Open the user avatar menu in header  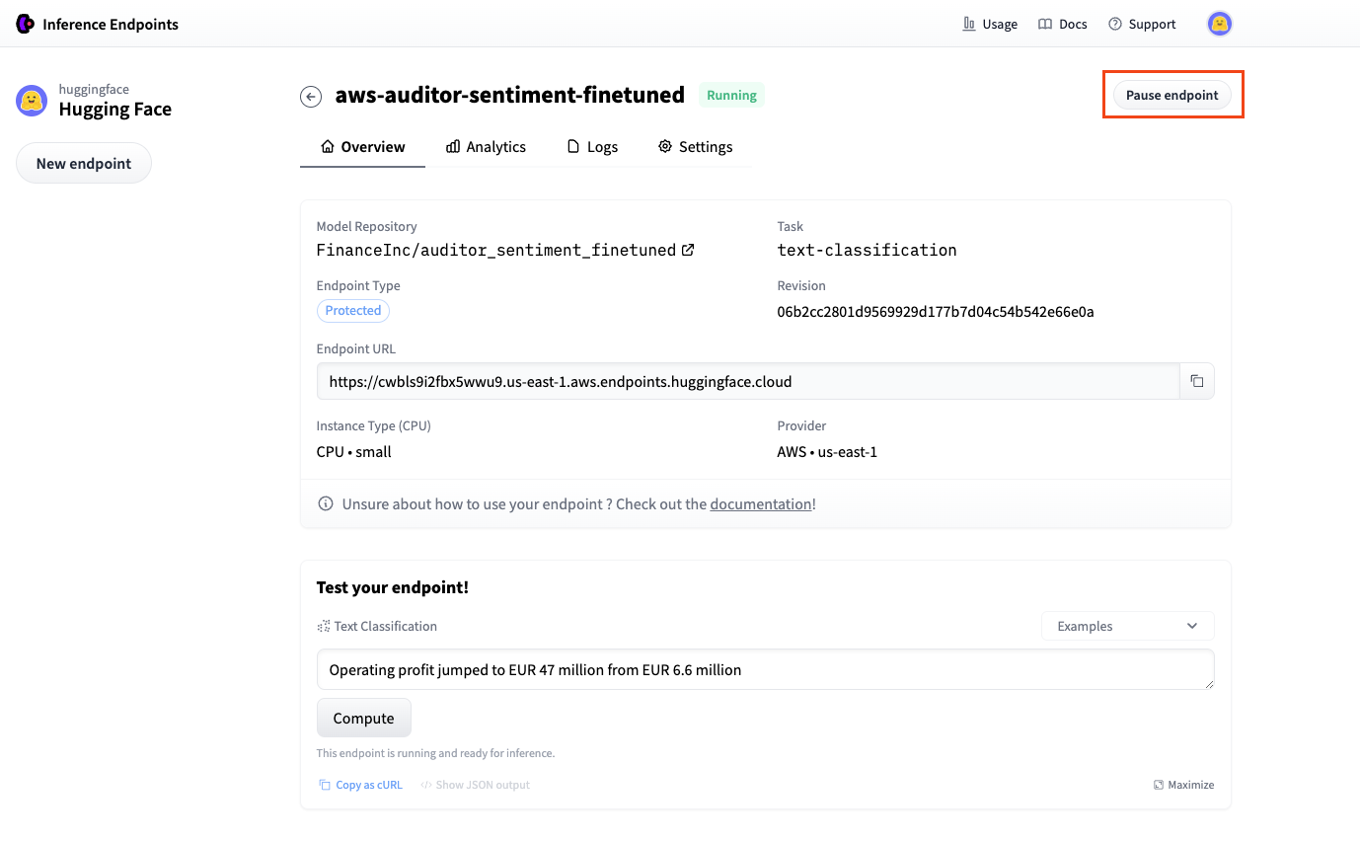(x=1220, y=24)
